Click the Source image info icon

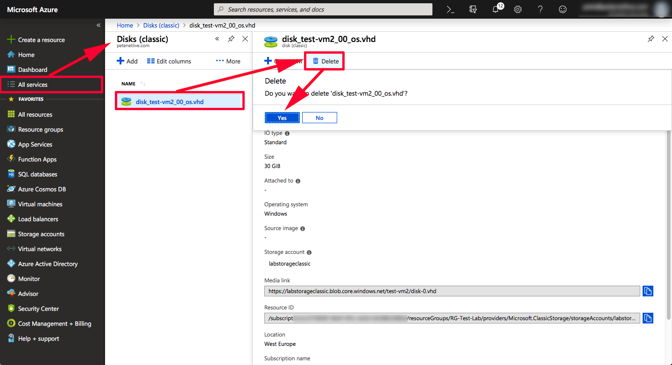click(303, 229)
